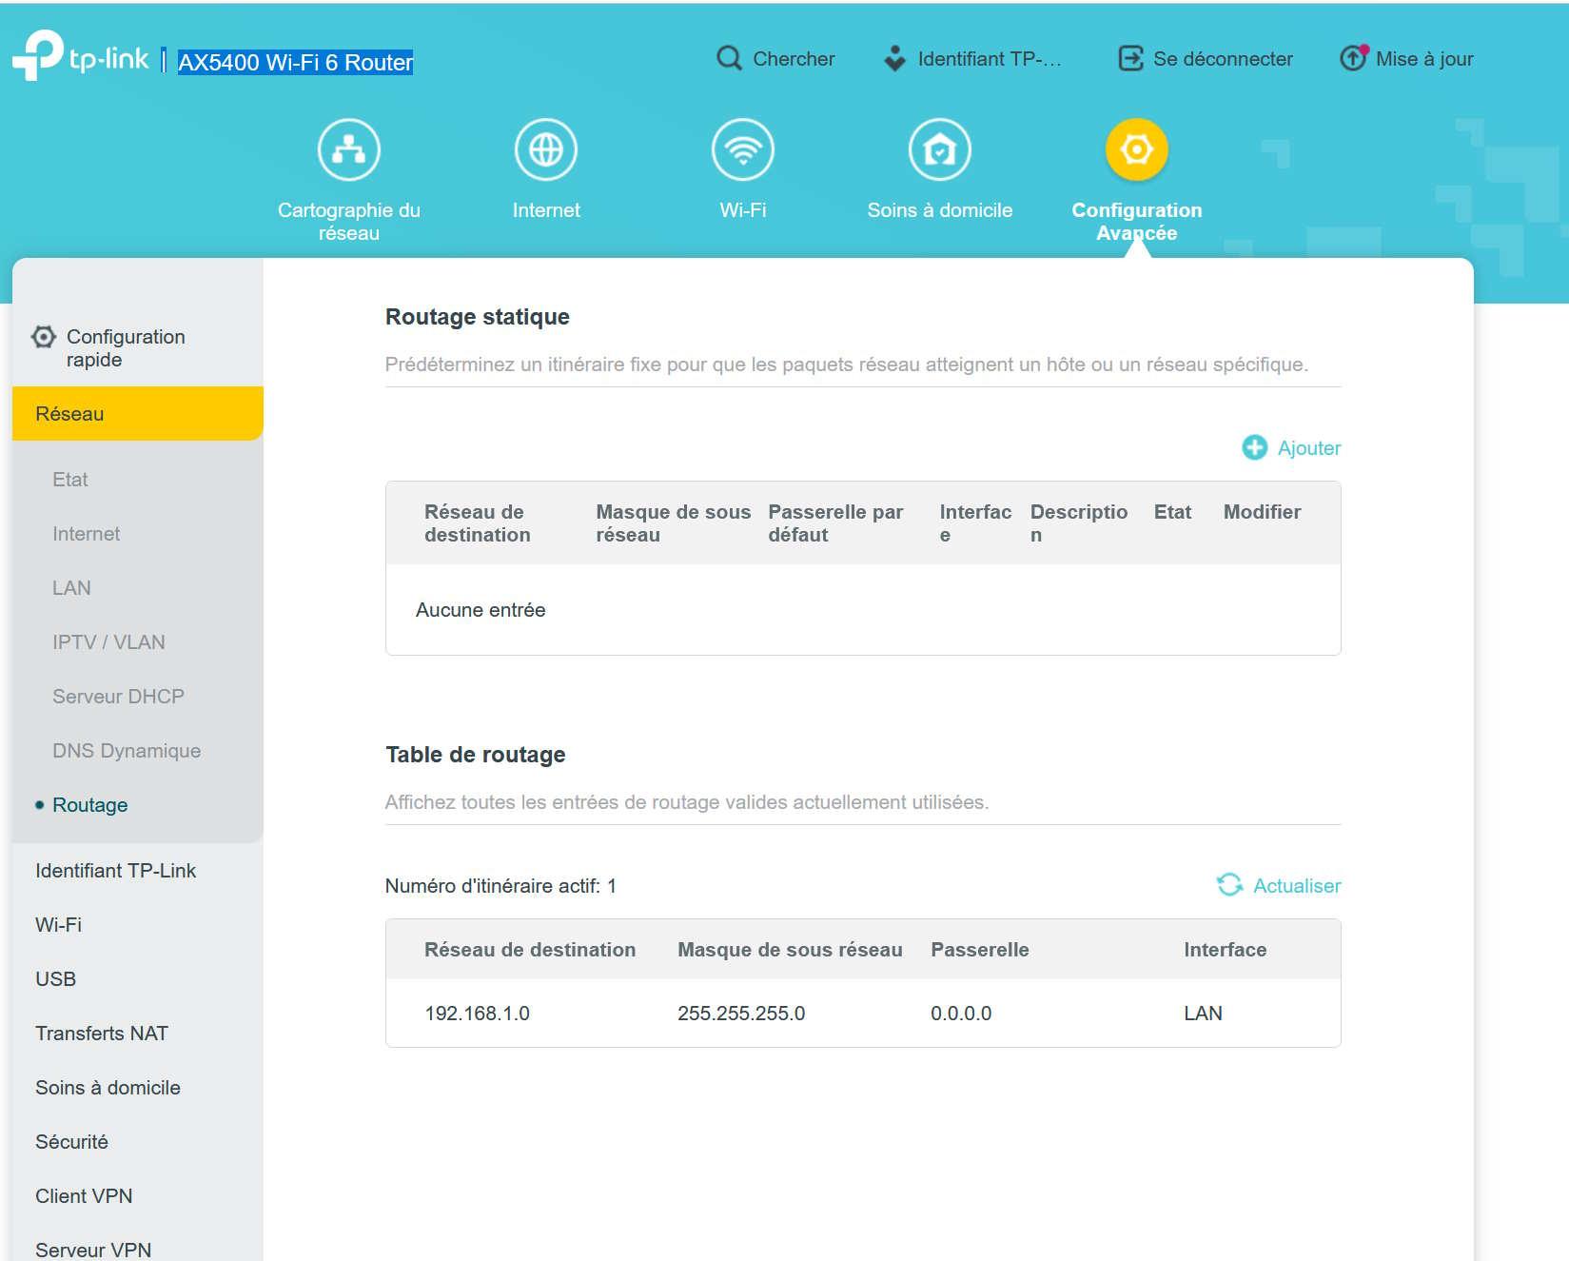
Task: Add a static route with Ajouter
Action: click(x=1292, y=448)
